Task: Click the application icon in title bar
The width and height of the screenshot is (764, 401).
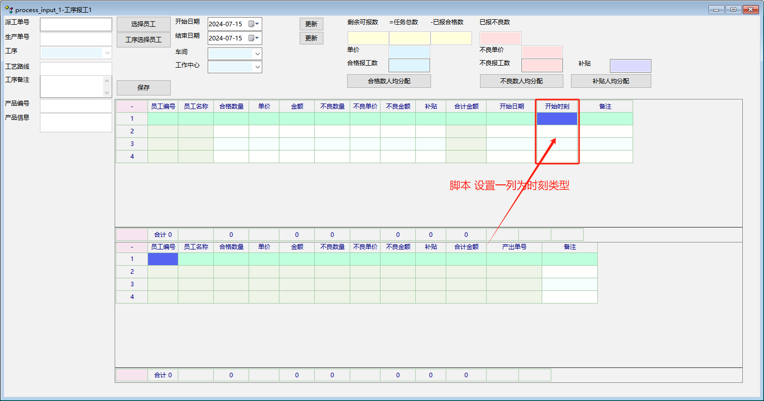Action: point(9,10)
